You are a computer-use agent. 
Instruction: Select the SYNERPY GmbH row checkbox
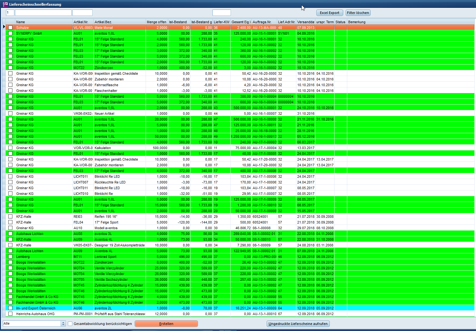11,33
